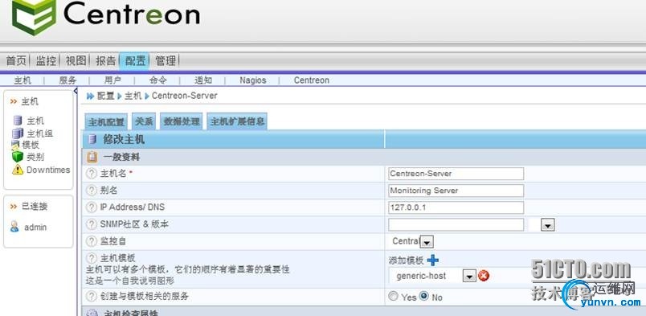Viewport: 646px width, 316px height.
Task: Open the Central poller dropdown
Action: 427,242
